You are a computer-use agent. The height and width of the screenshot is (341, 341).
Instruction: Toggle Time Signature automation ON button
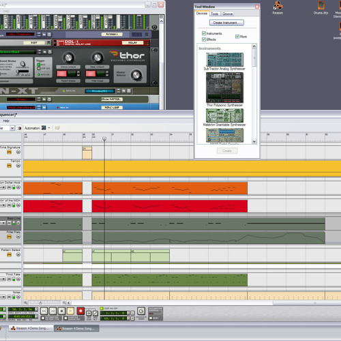(x=9, y=152)
